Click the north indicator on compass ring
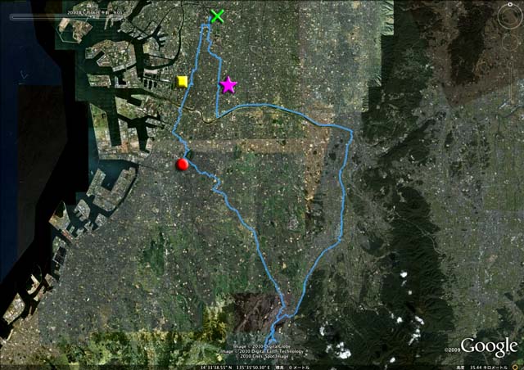 point(510,4)
